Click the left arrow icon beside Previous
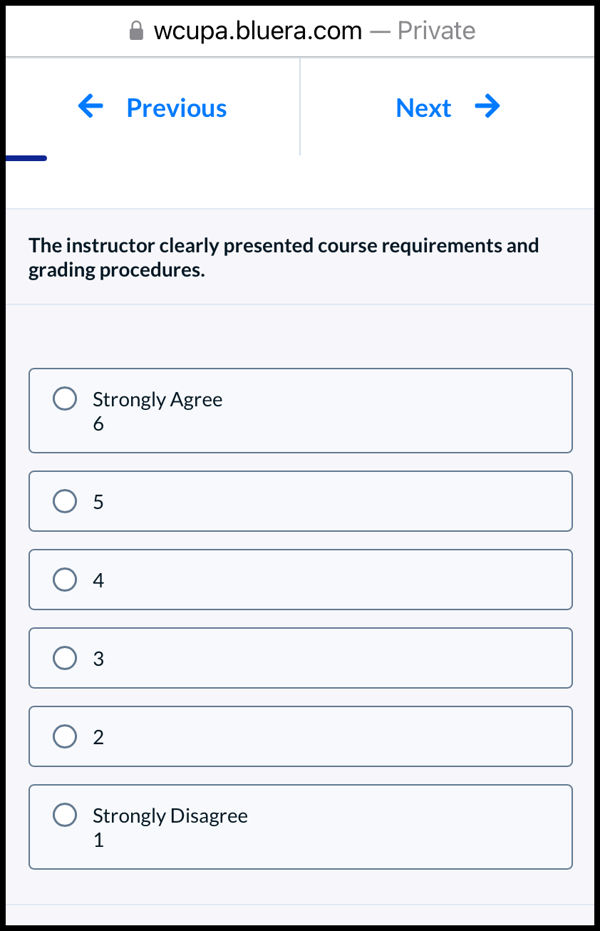Screen dimensions: 600x931 point(90,107)
